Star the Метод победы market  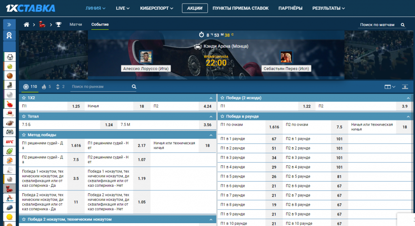[x=24, y=135]
